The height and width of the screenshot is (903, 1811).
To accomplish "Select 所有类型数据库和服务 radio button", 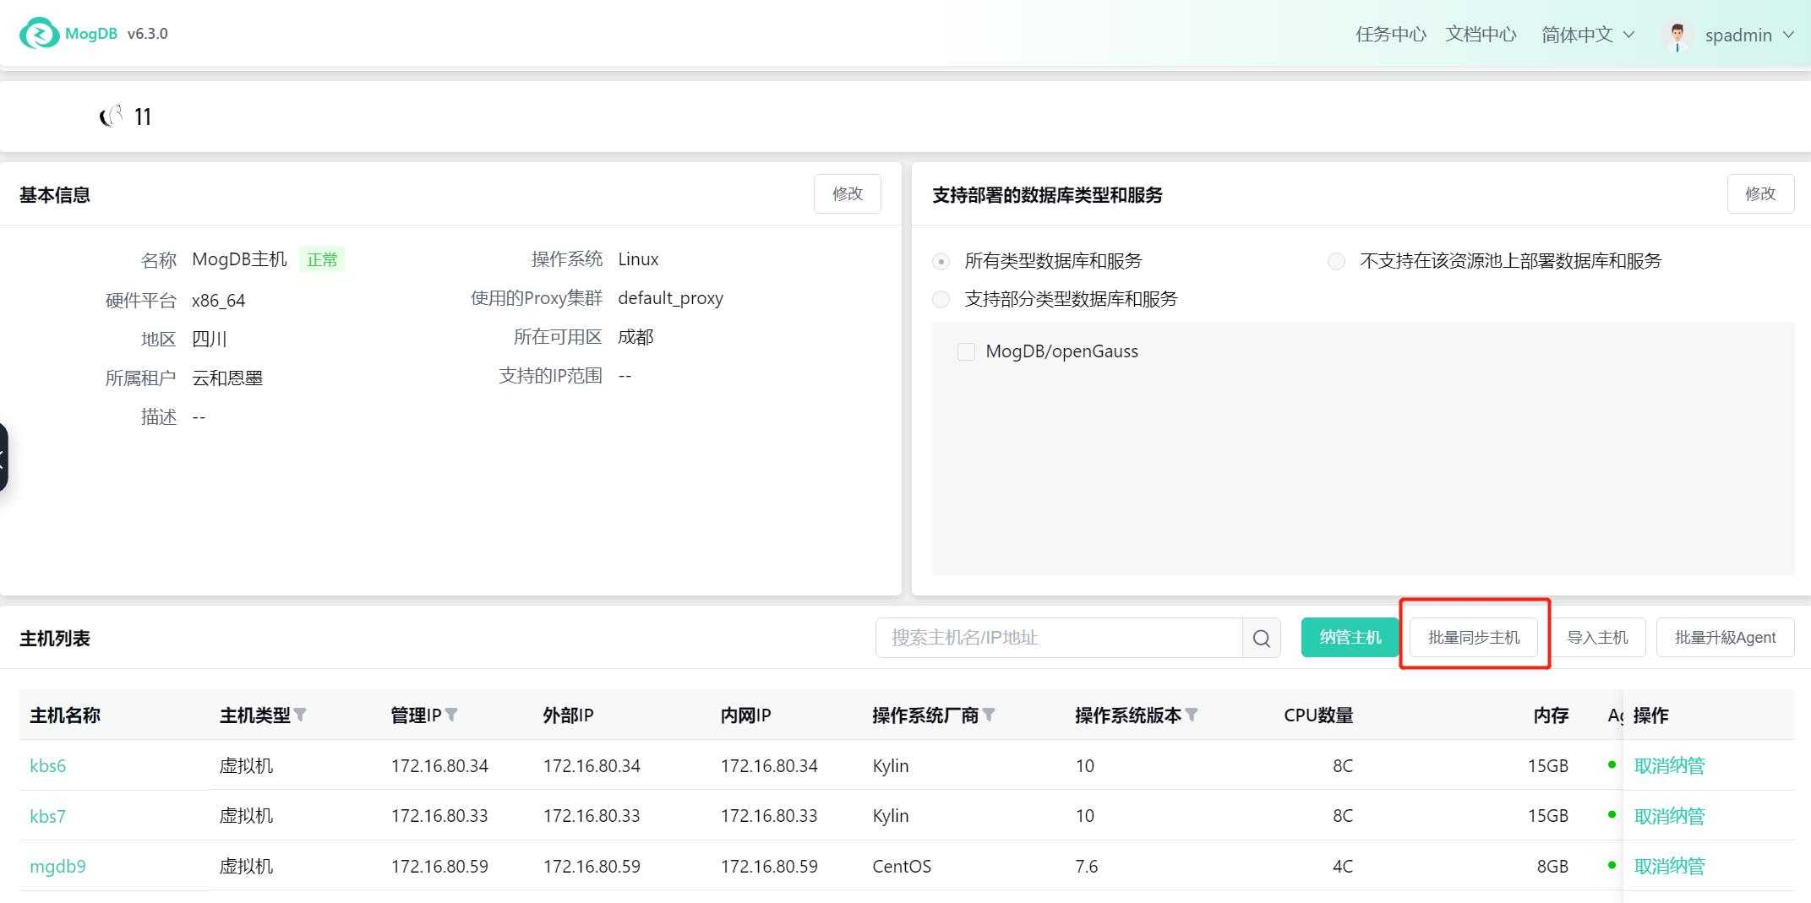I will point(941,261).
